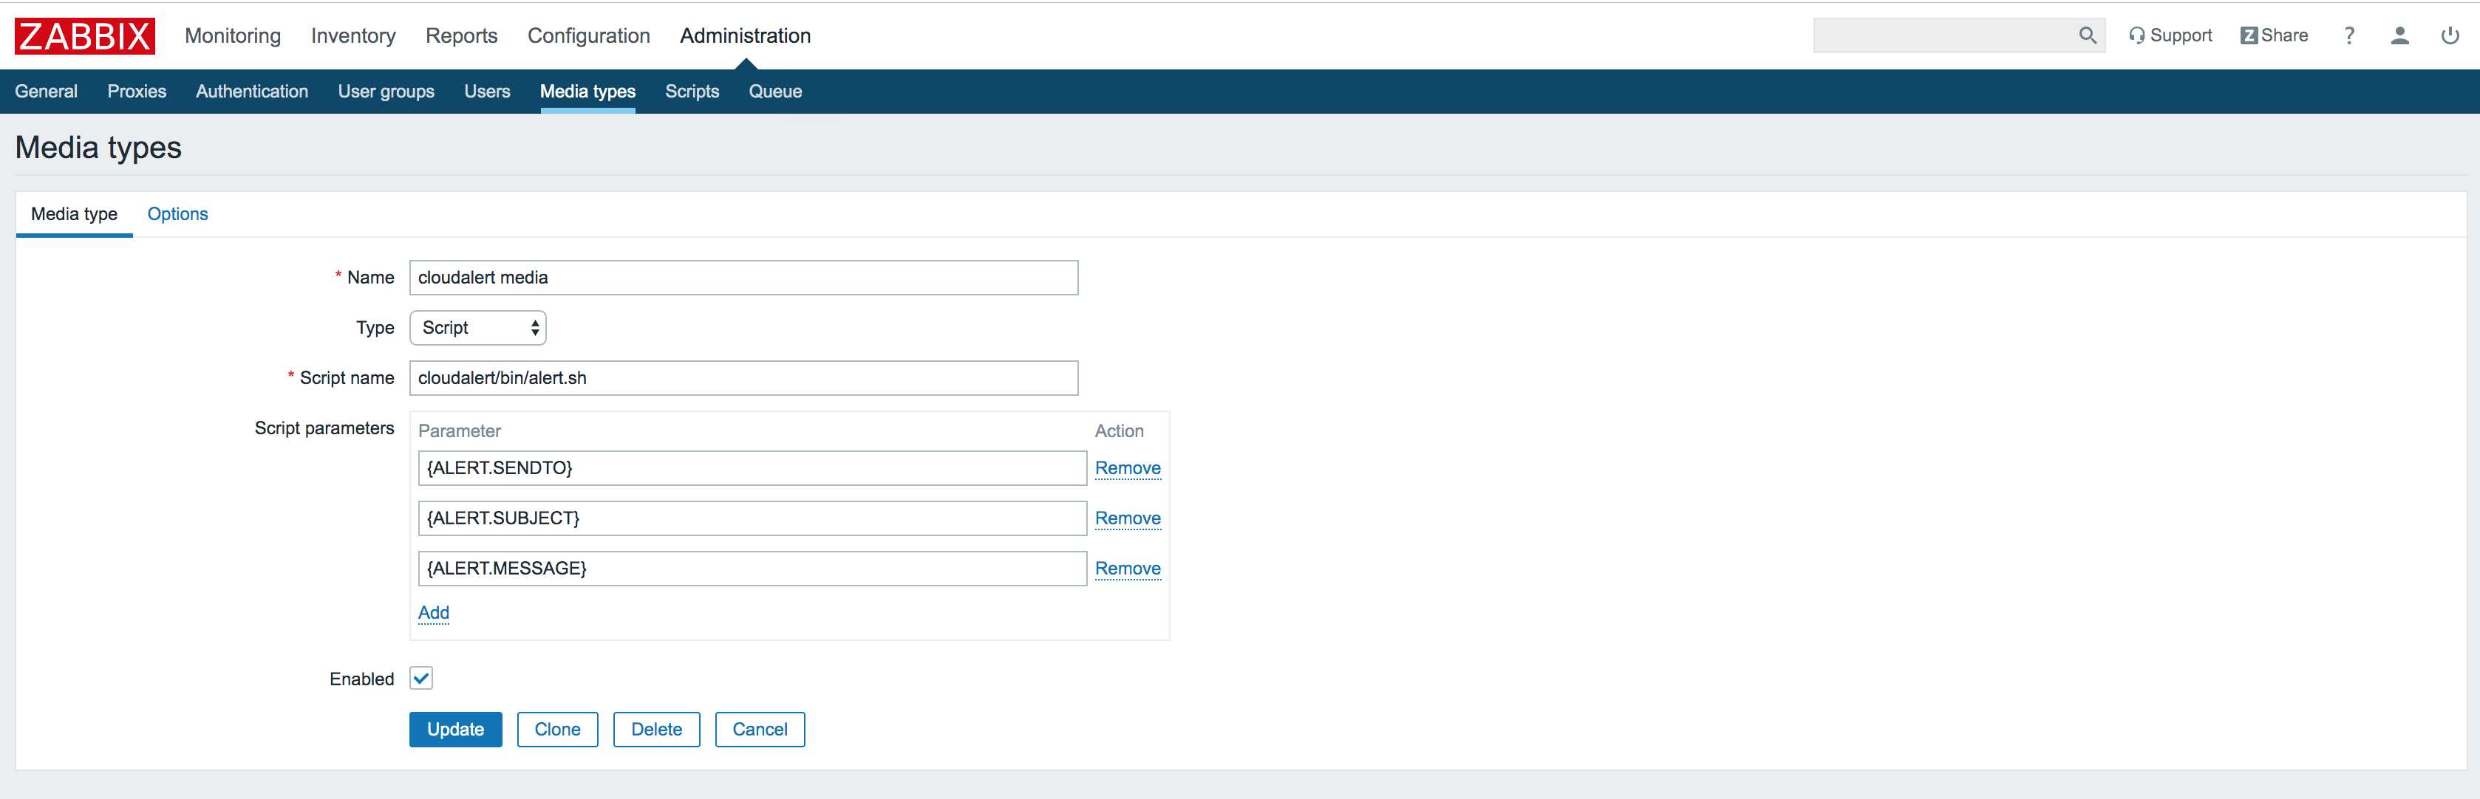Image resolution: width=2480 pixels, height=799 pixels.
Task: Click the sign out power icon
Action: pyautogui.click(x=2449, y=35)
